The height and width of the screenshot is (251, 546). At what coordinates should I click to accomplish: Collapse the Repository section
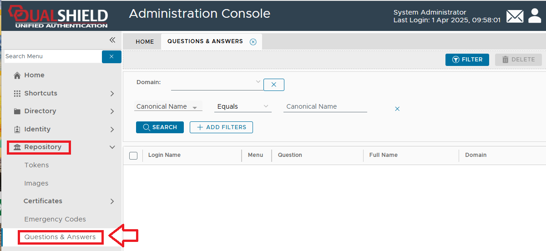tap(112, 147)
